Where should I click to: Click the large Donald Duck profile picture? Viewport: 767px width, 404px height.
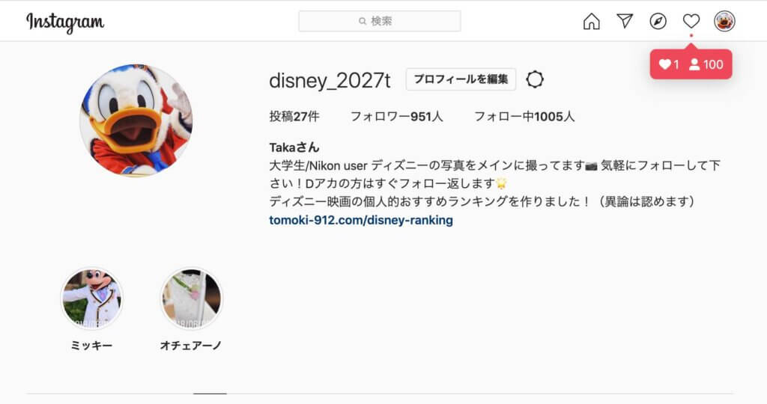click(x=136, y=120)
